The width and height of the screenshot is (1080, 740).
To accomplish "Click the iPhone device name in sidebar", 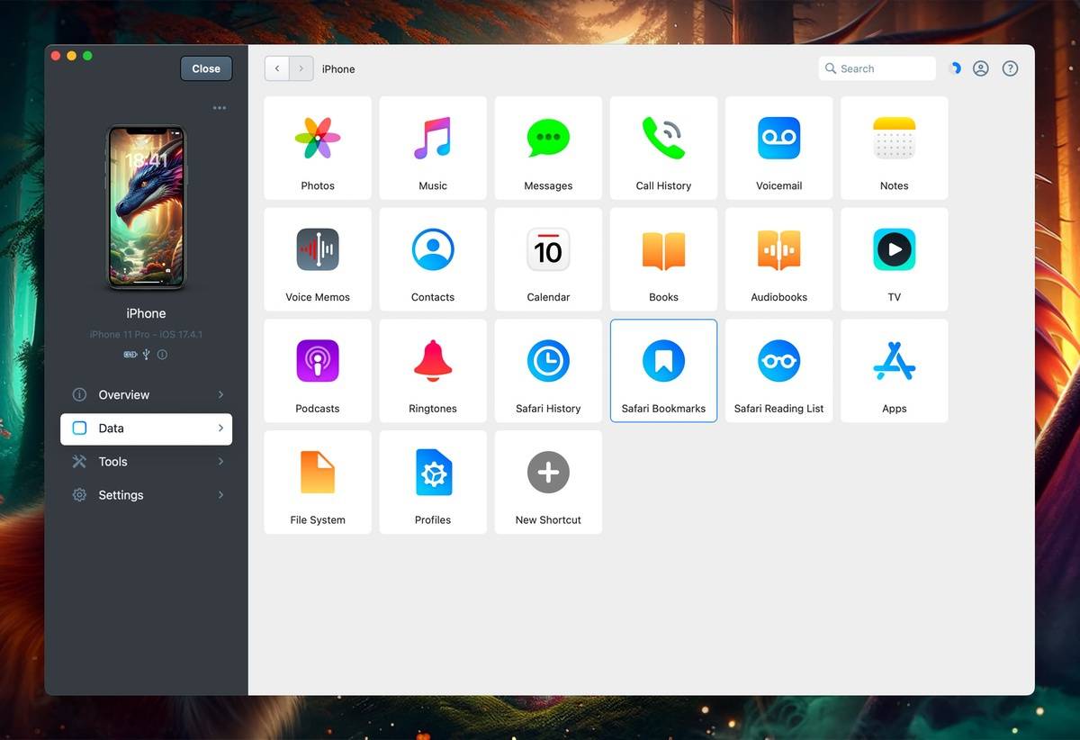I will [146, 313].
